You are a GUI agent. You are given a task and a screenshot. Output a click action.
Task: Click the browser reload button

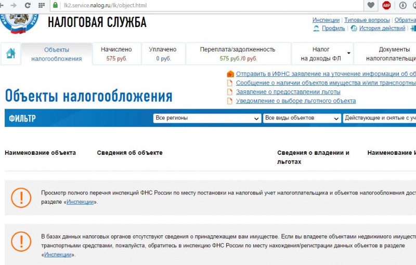pos(27,5)
